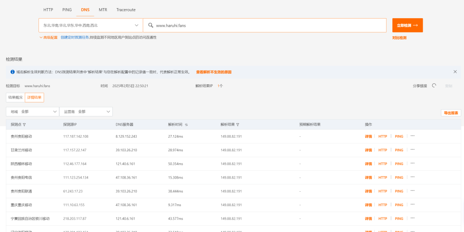This screenshot has height=232, width=464.
Task: Open 详情 for 贵州贵阳移动 row
Action: (x=368, y=136)
